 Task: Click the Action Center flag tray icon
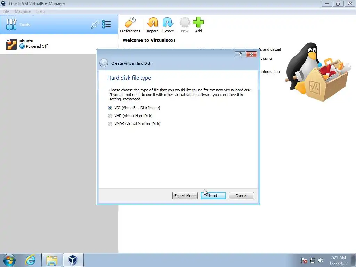tap(304, 260)
